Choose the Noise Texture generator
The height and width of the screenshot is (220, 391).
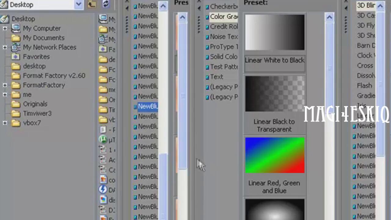point(224,37)
